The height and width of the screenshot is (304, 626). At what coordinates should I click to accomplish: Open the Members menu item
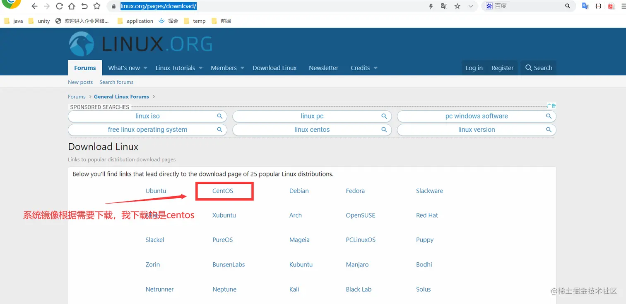[224, 68]
